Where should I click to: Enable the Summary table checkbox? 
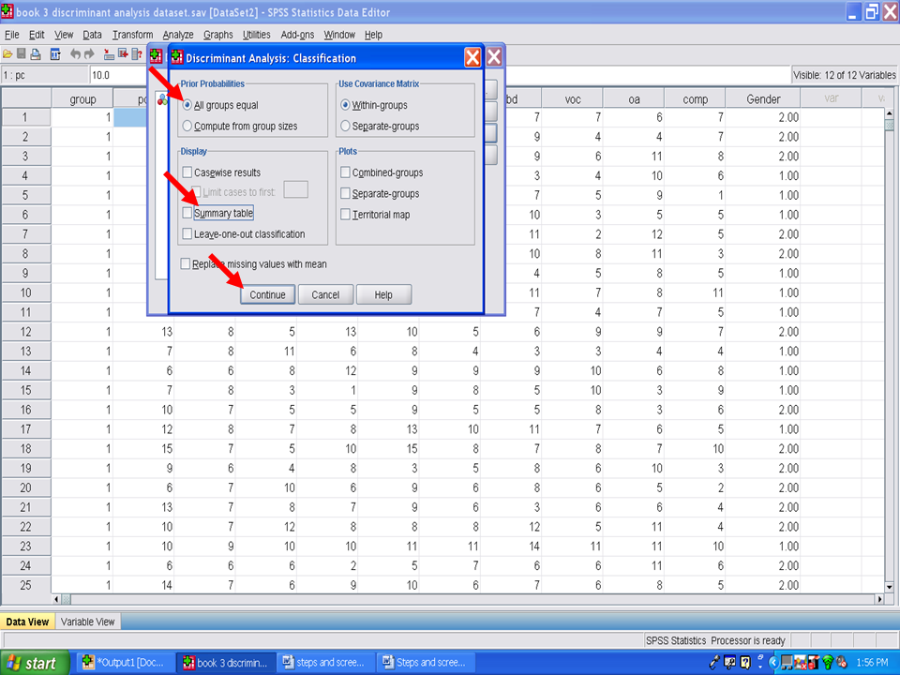187,214
